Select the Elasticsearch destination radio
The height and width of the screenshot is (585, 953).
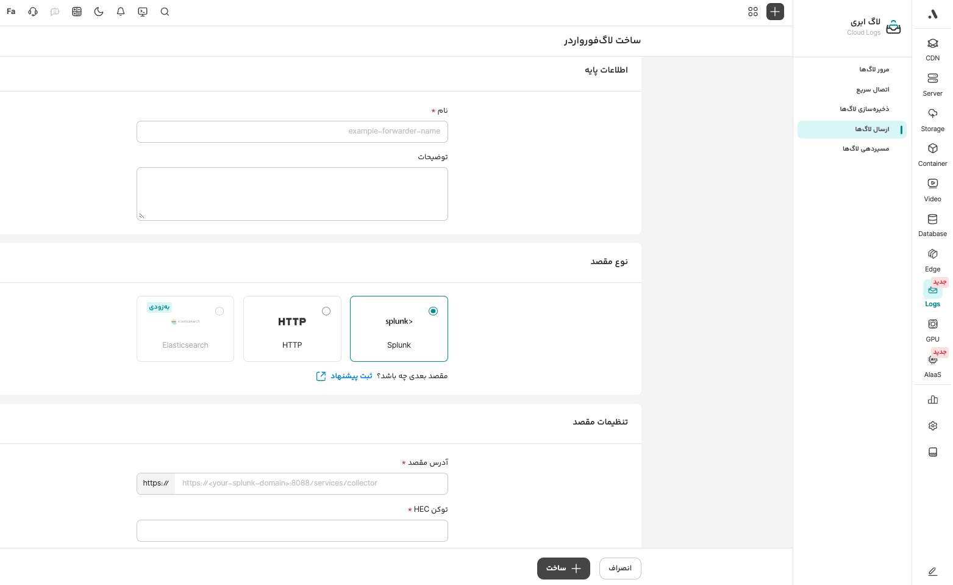(x=220, y=311)
